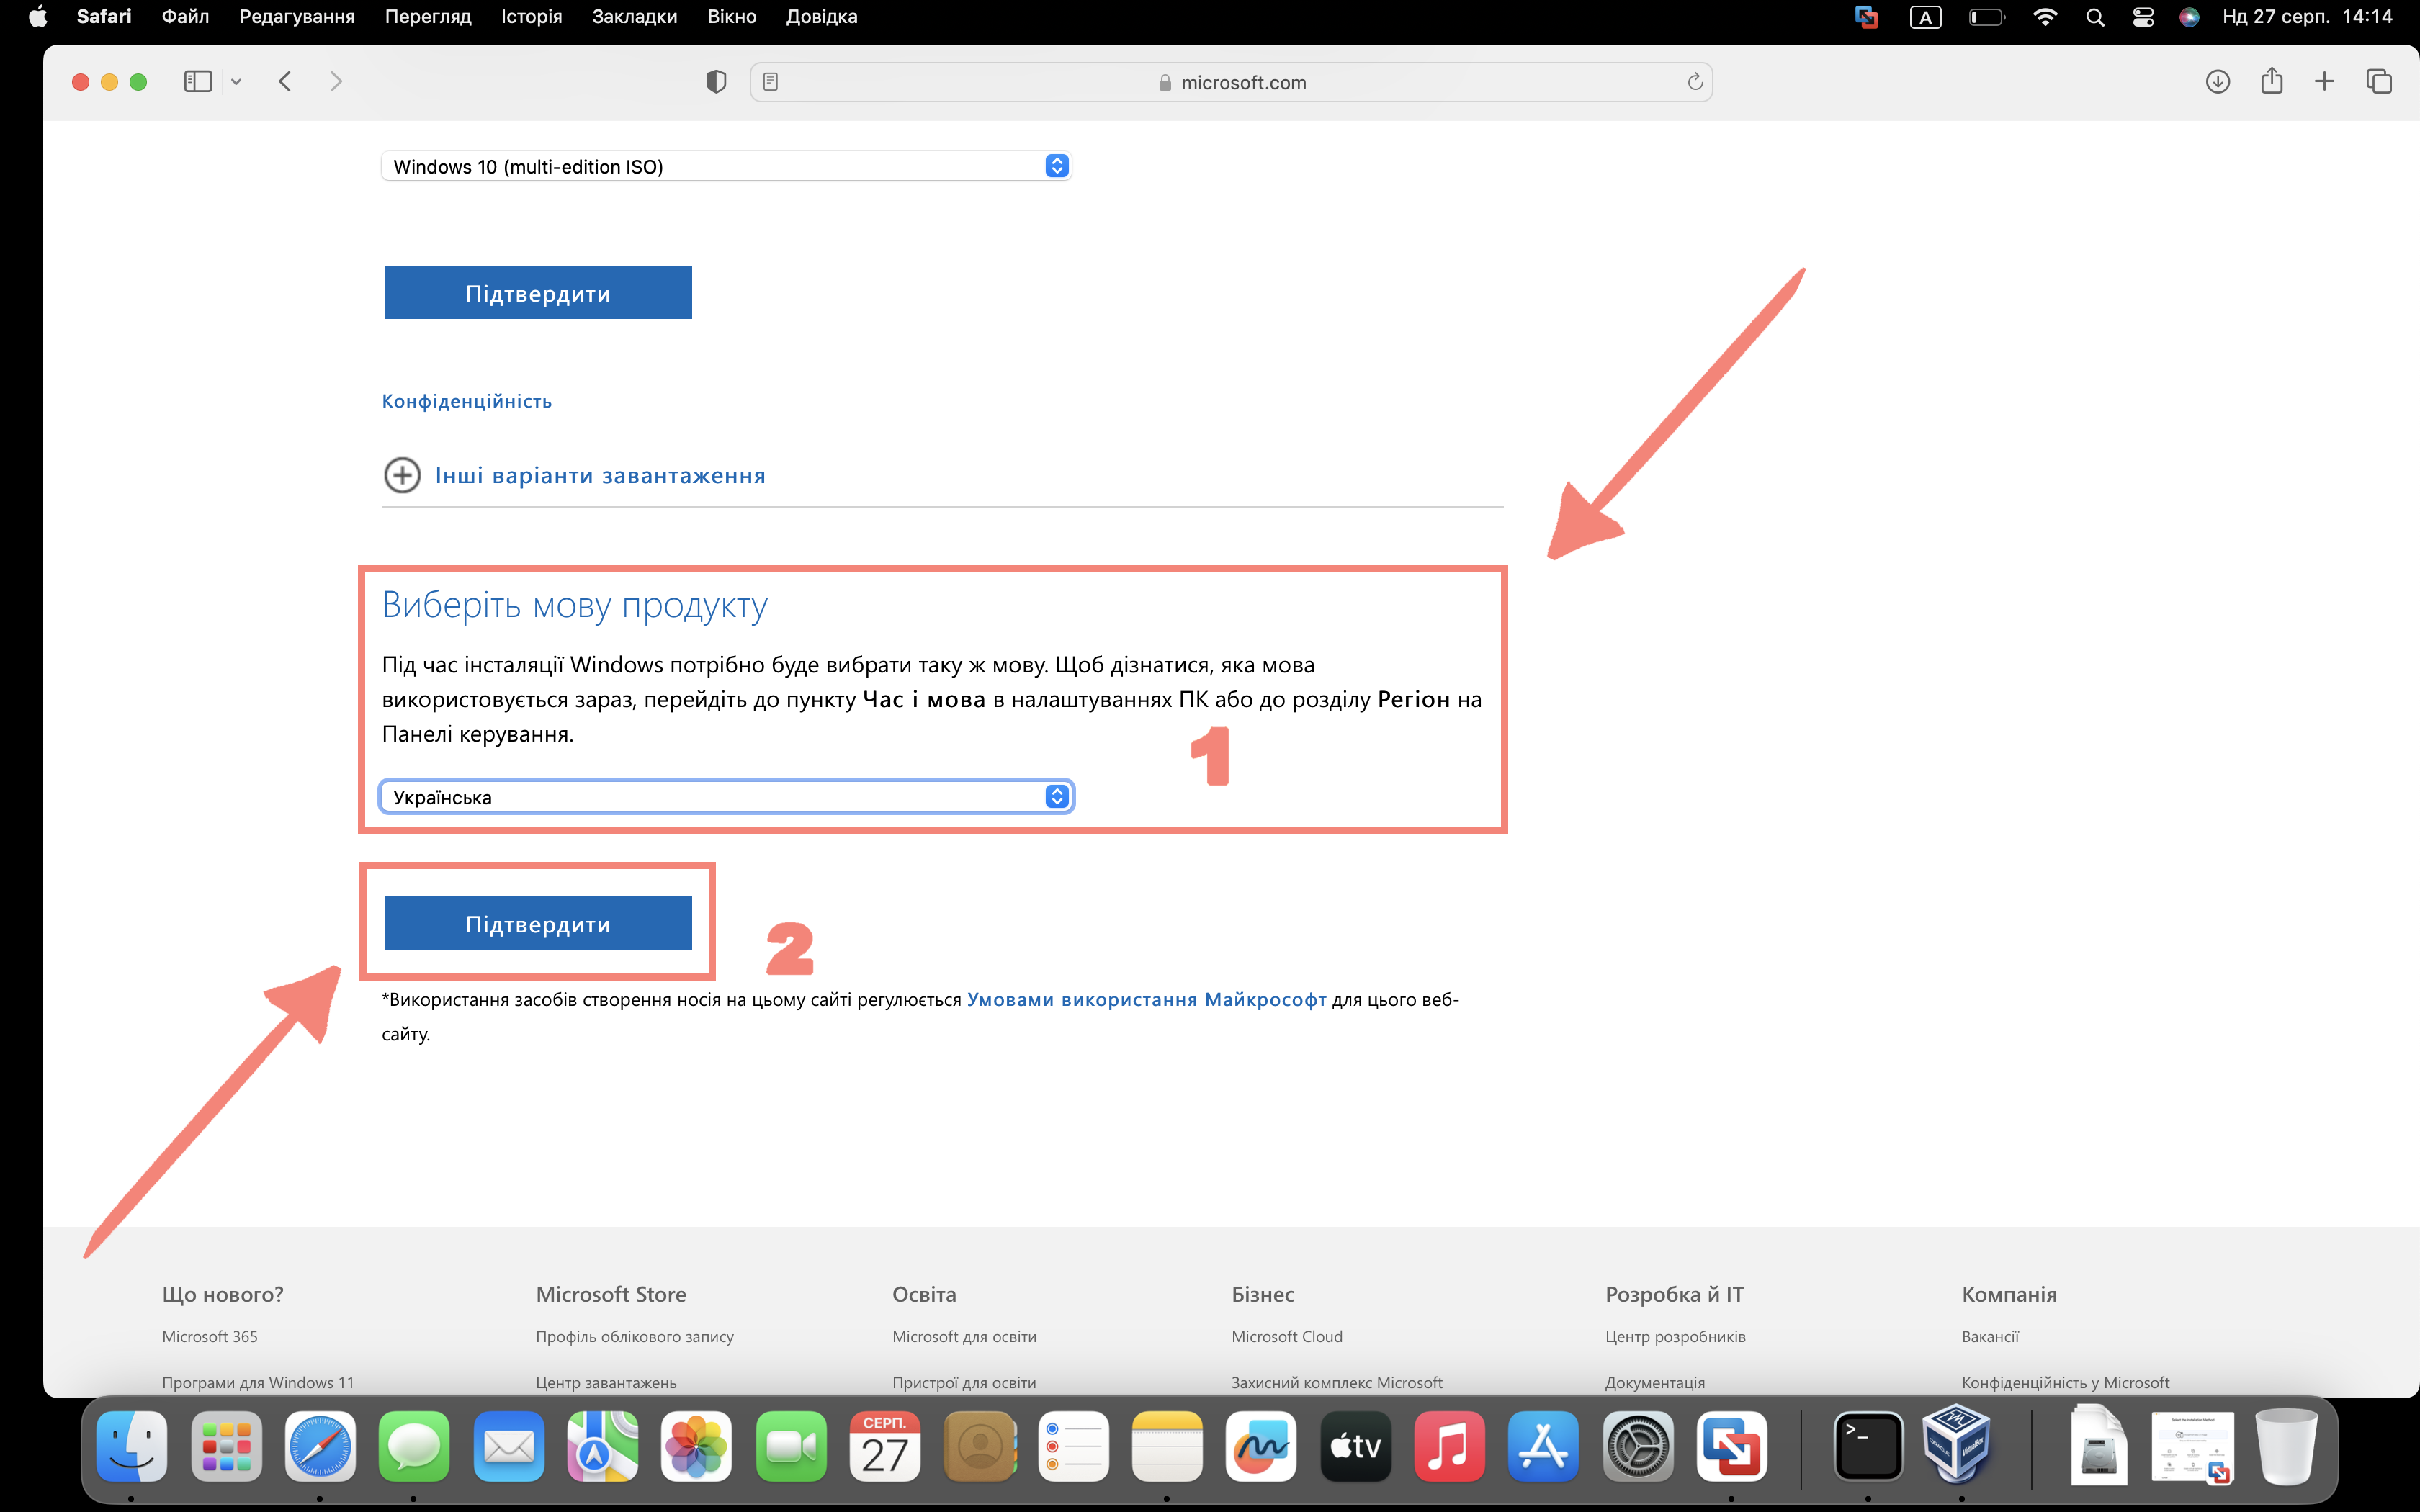This screenshot has height=1512, width=2420.
Task: Show tab overview
Action: (x=2379, y=82)
